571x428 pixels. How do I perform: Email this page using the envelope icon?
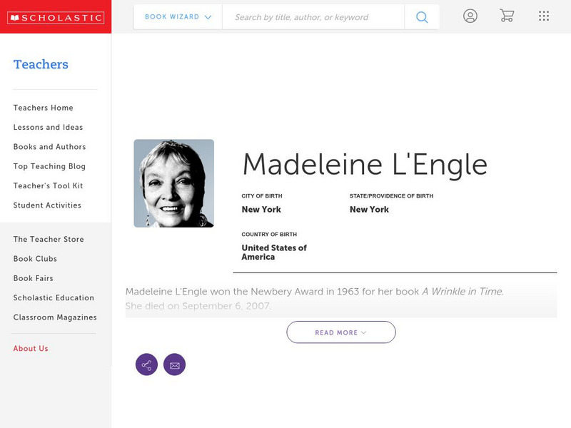(175, 365)
